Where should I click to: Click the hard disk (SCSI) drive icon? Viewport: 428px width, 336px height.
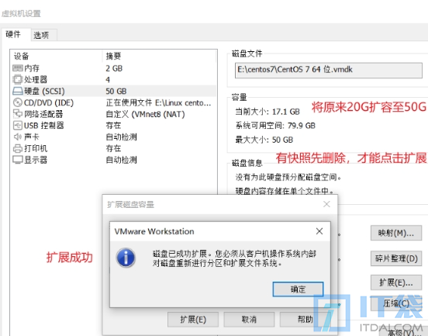[x=18, y=91]
